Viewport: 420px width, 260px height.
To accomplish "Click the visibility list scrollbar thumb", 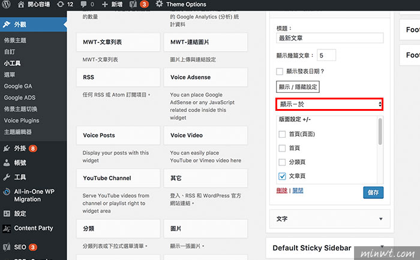I will 380,132.
